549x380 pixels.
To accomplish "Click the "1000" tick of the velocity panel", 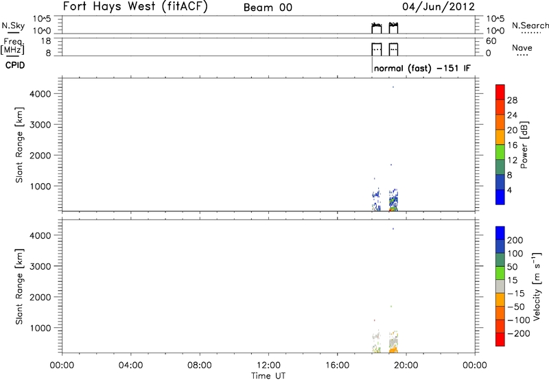I will pyautogui.click(x=40, y=328).
